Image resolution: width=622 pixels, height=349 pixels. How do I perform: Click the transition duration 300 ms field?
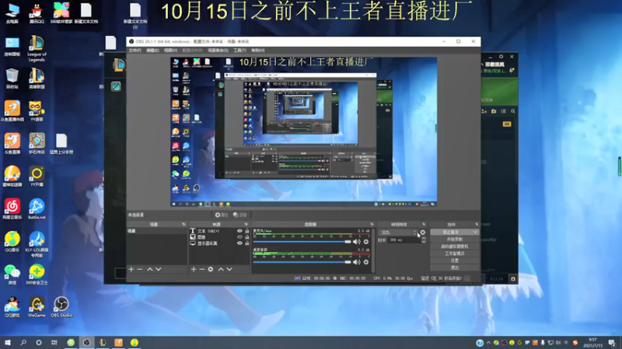(x=404, y=240)
